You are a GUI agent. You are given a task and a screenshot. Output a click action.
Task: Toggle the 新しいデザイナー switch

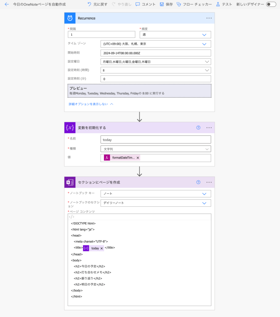tap(271, 4)
